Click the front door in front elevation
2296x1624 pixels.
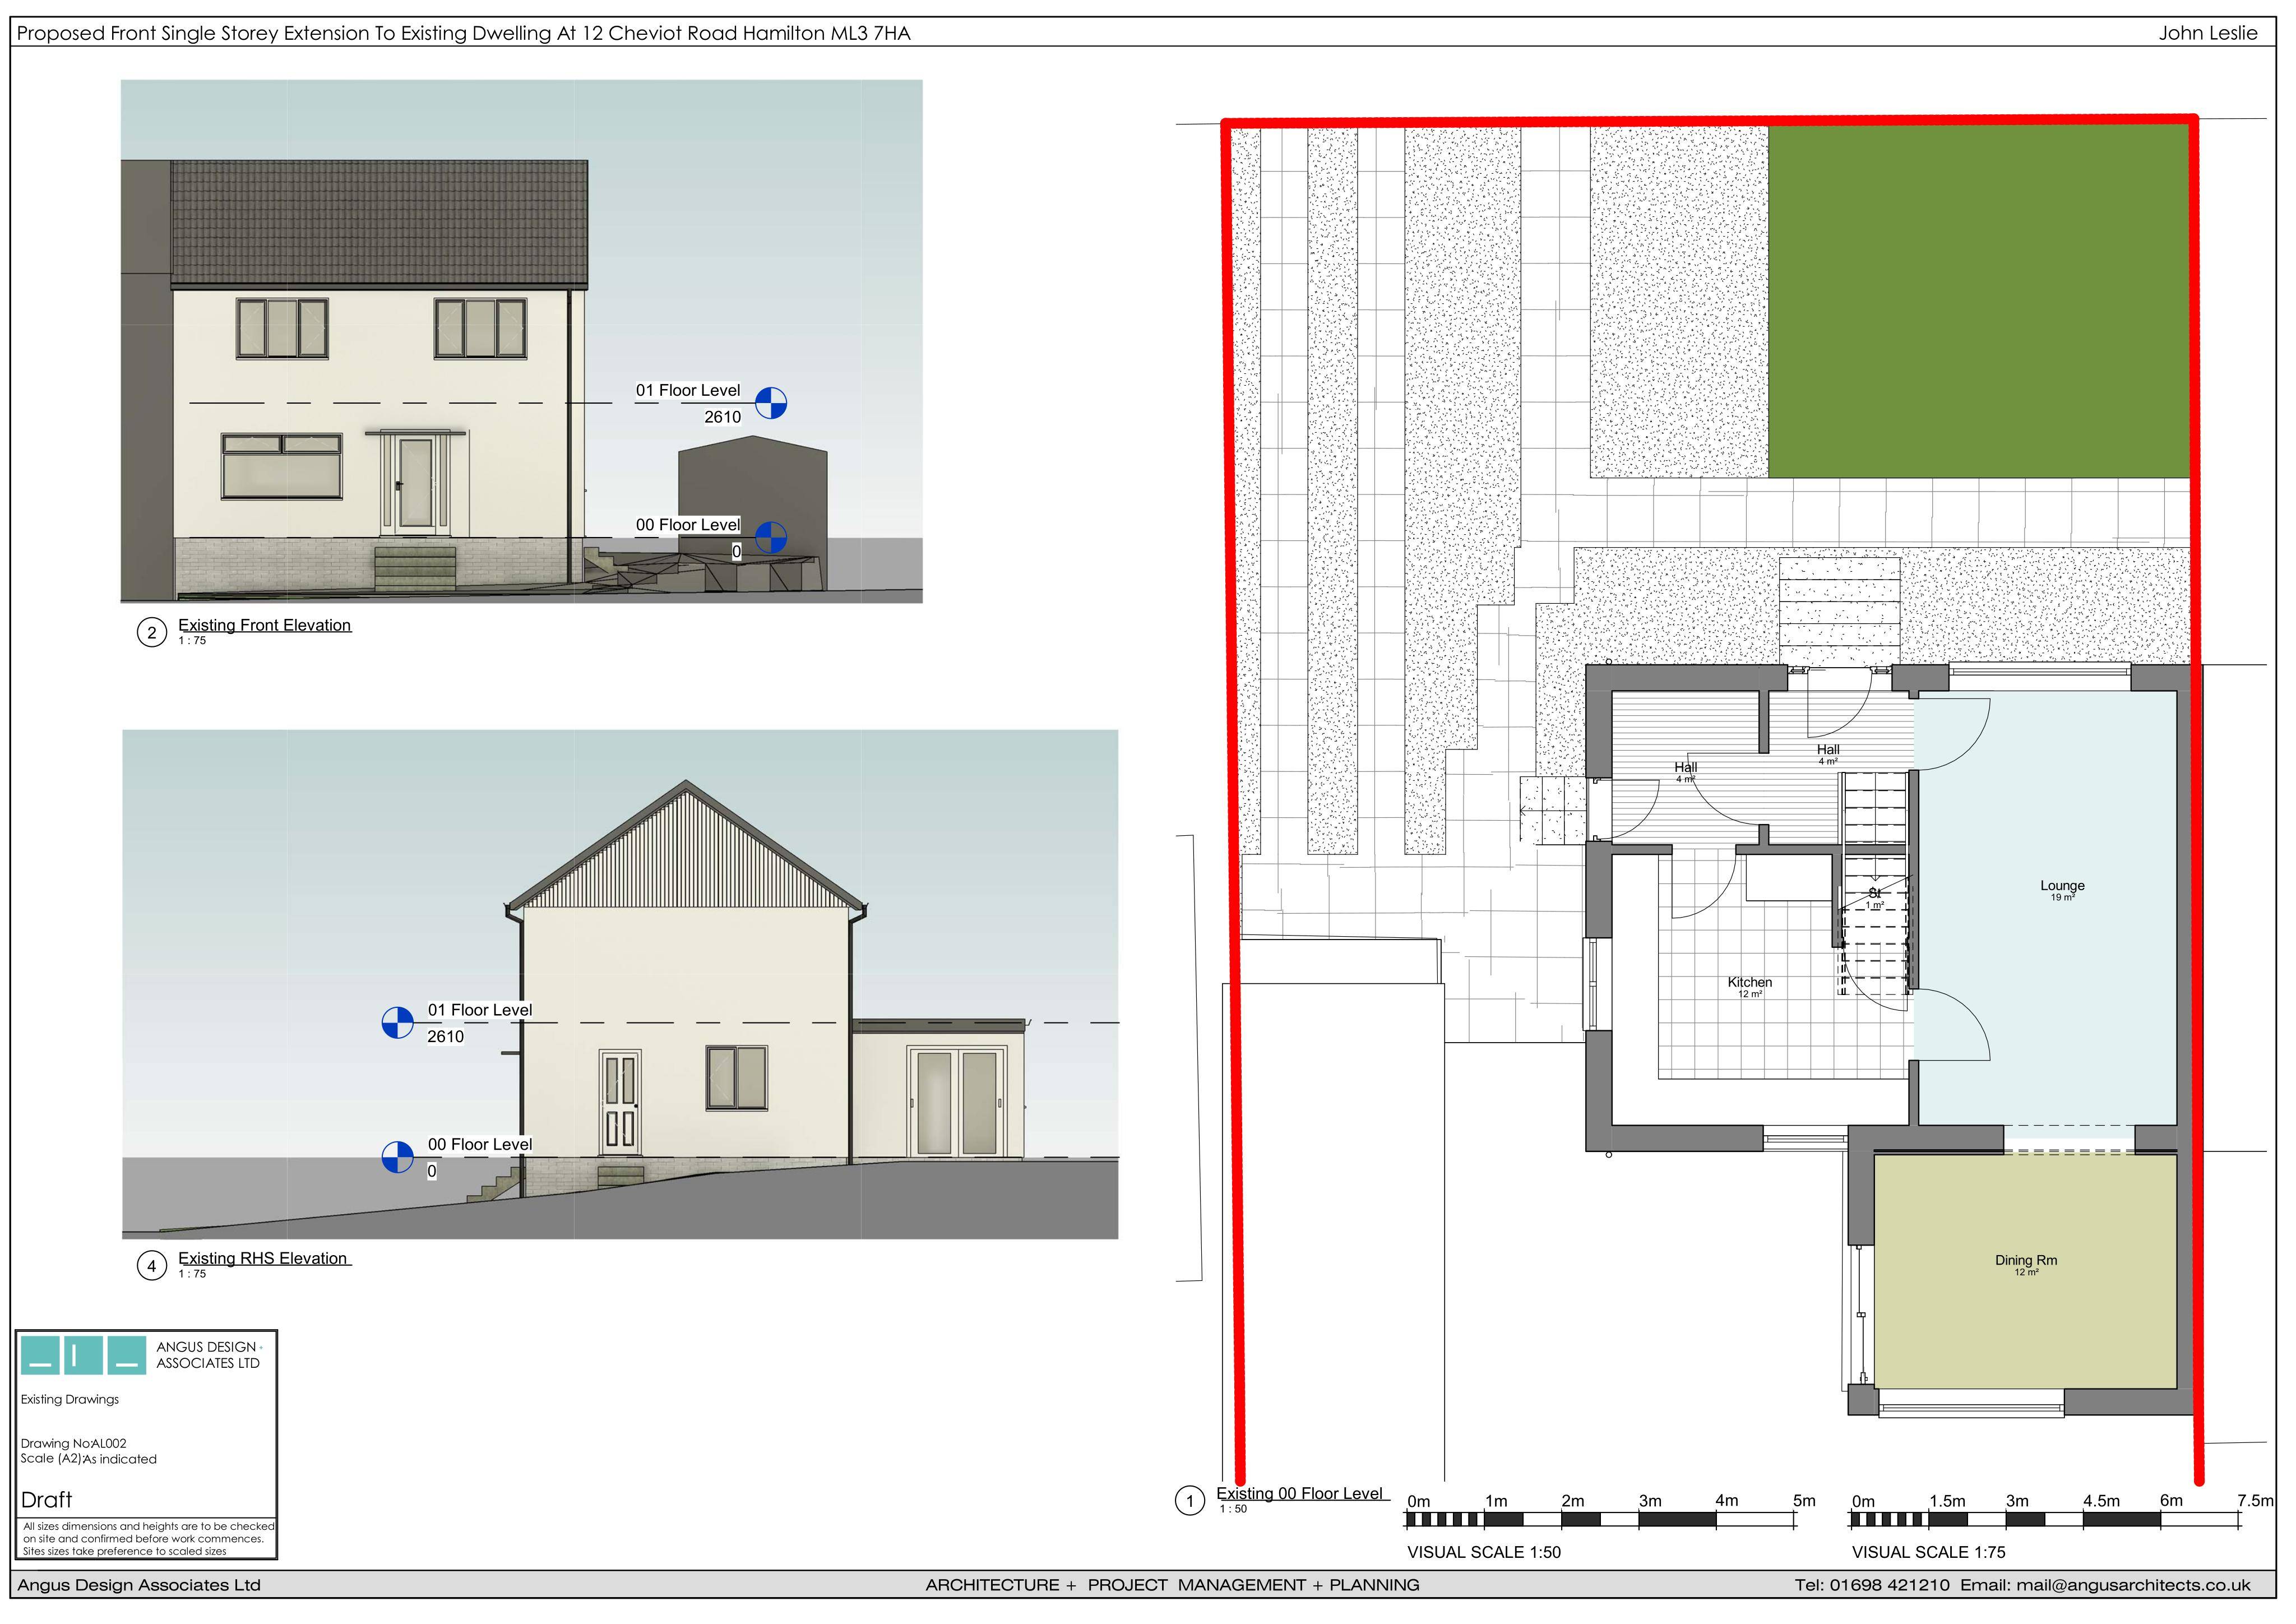click(x=415, y=485)
